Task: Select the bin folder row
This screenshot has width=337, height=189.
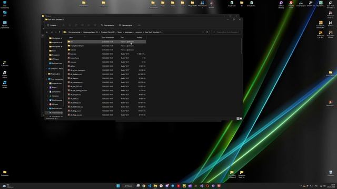Action: coord(106,41)
